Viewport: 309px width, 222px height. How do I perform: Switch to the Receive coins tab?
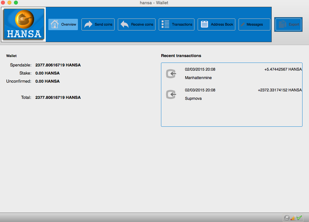click(137, 24)
